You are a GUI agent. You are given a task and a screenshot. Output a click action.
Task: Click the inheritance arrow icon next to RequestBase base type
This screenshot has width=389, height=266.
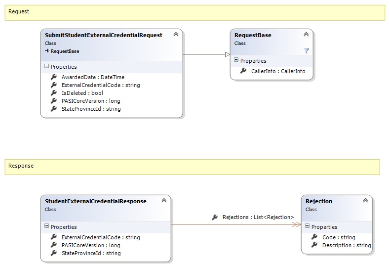tap(47, 51)
